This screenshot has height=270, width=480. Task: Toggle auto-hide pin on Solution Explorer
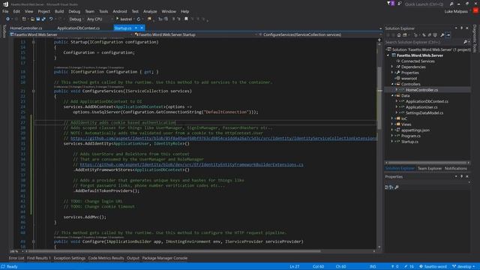tap(462, 28)
